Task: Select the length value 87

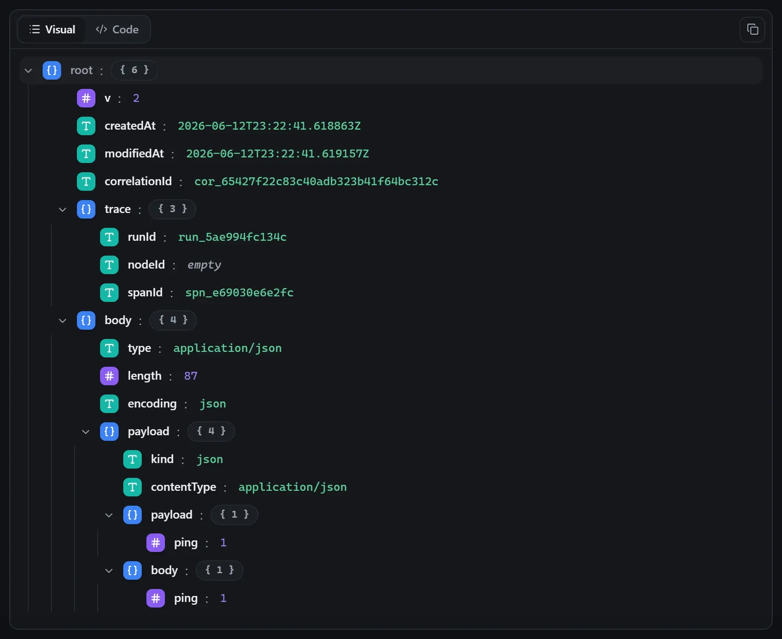Action: [x=191, y=376]
